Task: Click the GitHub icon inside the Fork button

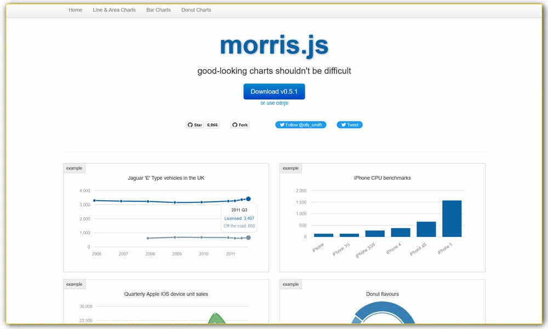Action: 235,124
